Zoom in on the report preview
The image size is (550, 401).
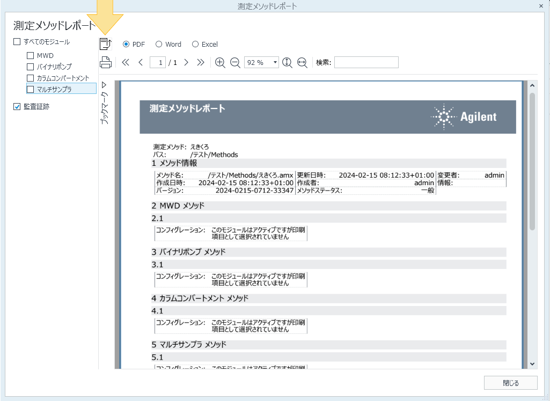pos(220,62)
